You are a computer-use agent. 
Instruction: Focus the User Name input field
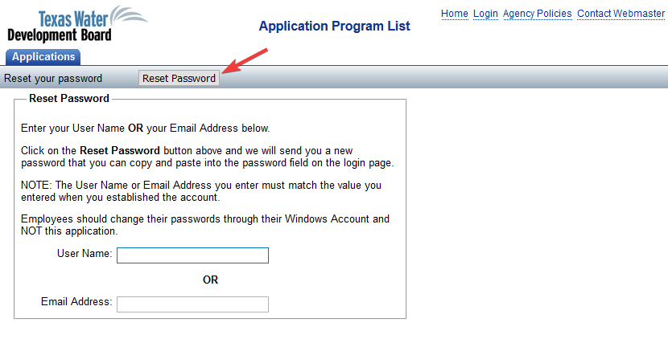(x=192, y=255)
